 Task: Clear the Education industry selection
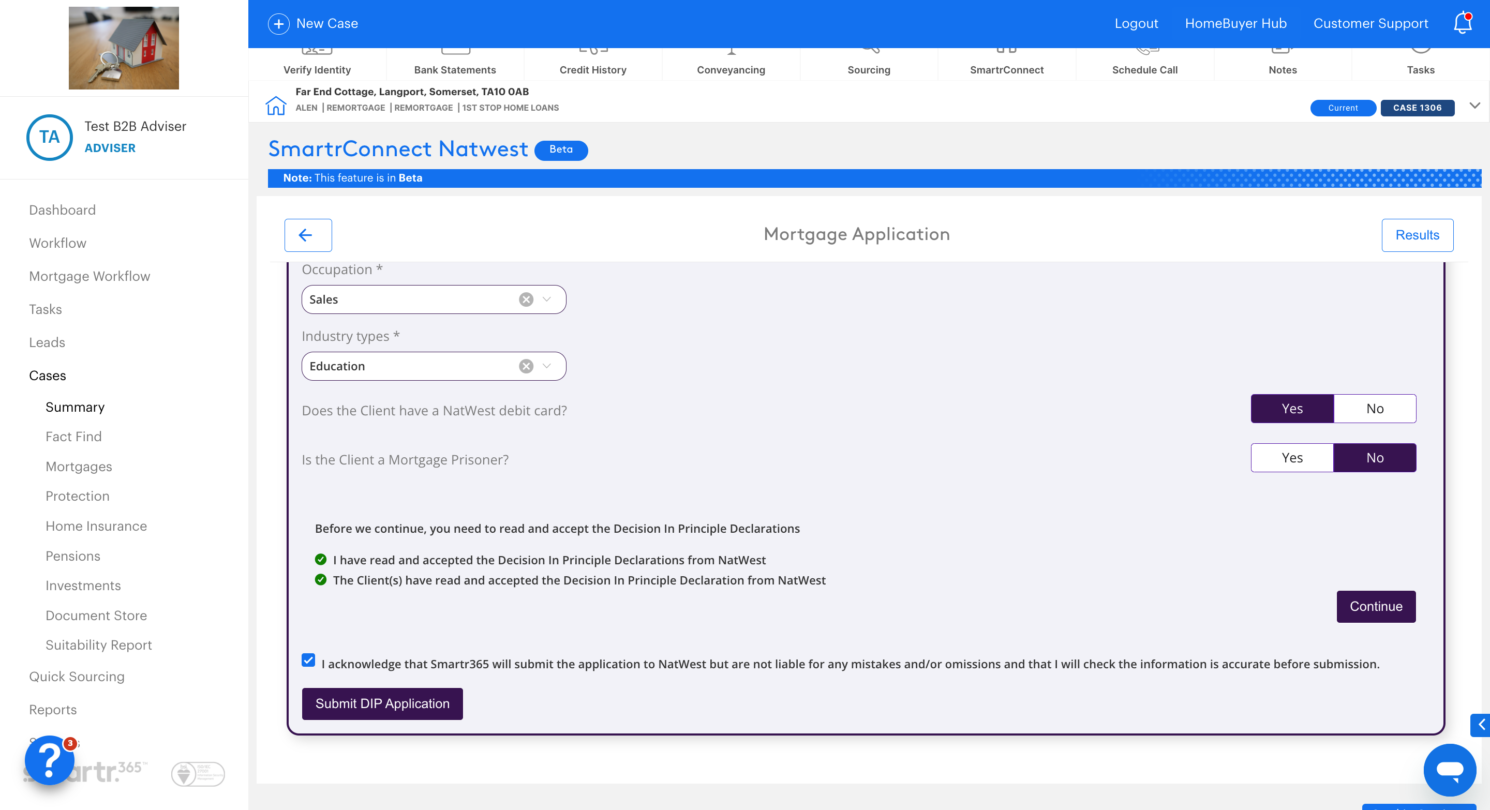[x=526, y=367]
